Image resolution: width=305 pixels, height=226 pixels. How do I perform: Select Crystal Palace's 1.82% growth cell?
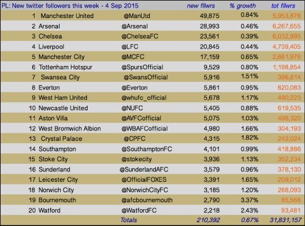(x=250, y=138)
